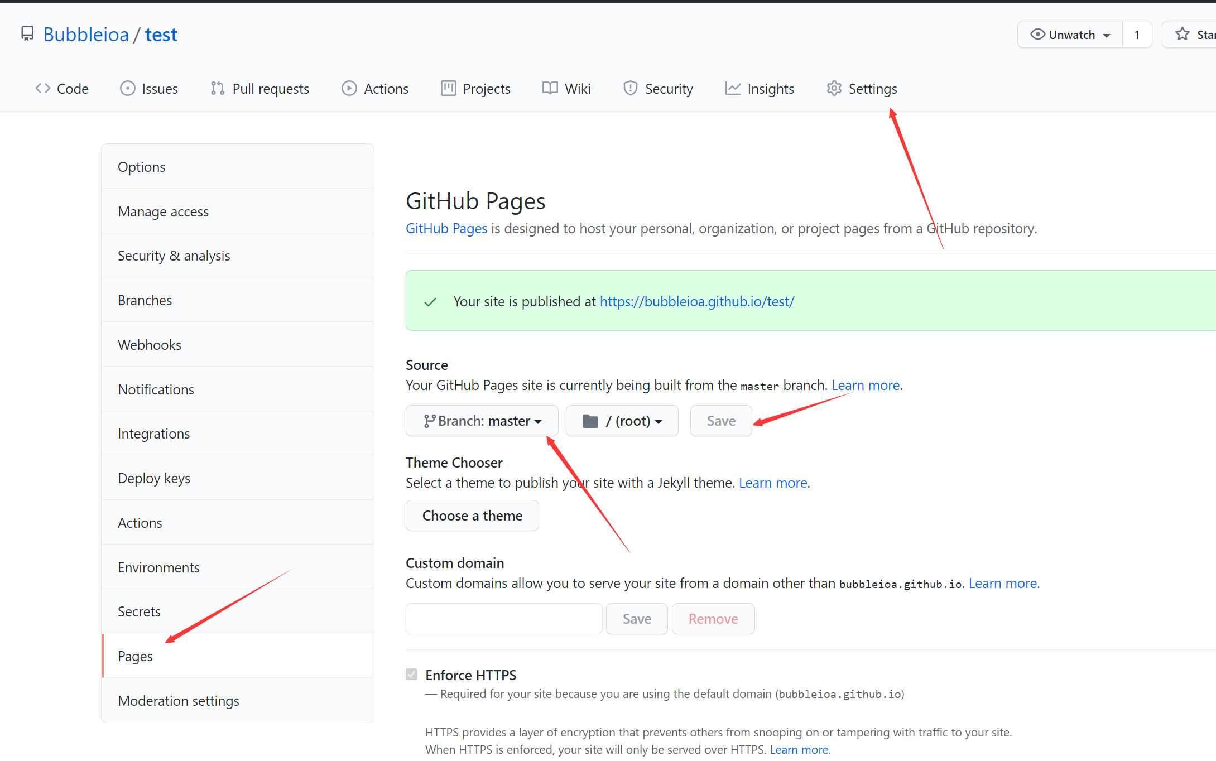Click the Code tab brackets icon
The height and width of the screenshot is (761, 1216).
coord(43,88)
